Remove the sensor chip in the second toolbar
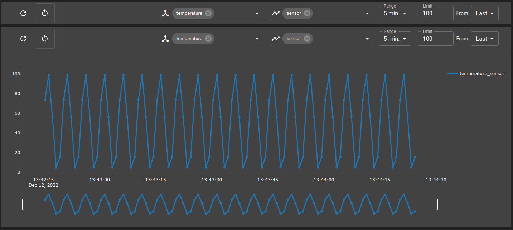Viewport: 513px width, 230px height. point(307,39)
